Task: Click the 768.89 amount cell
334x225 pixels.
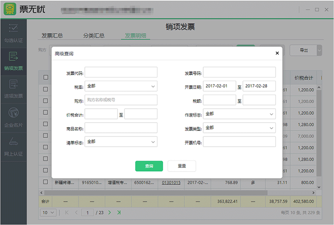Action: click(226, 183)
